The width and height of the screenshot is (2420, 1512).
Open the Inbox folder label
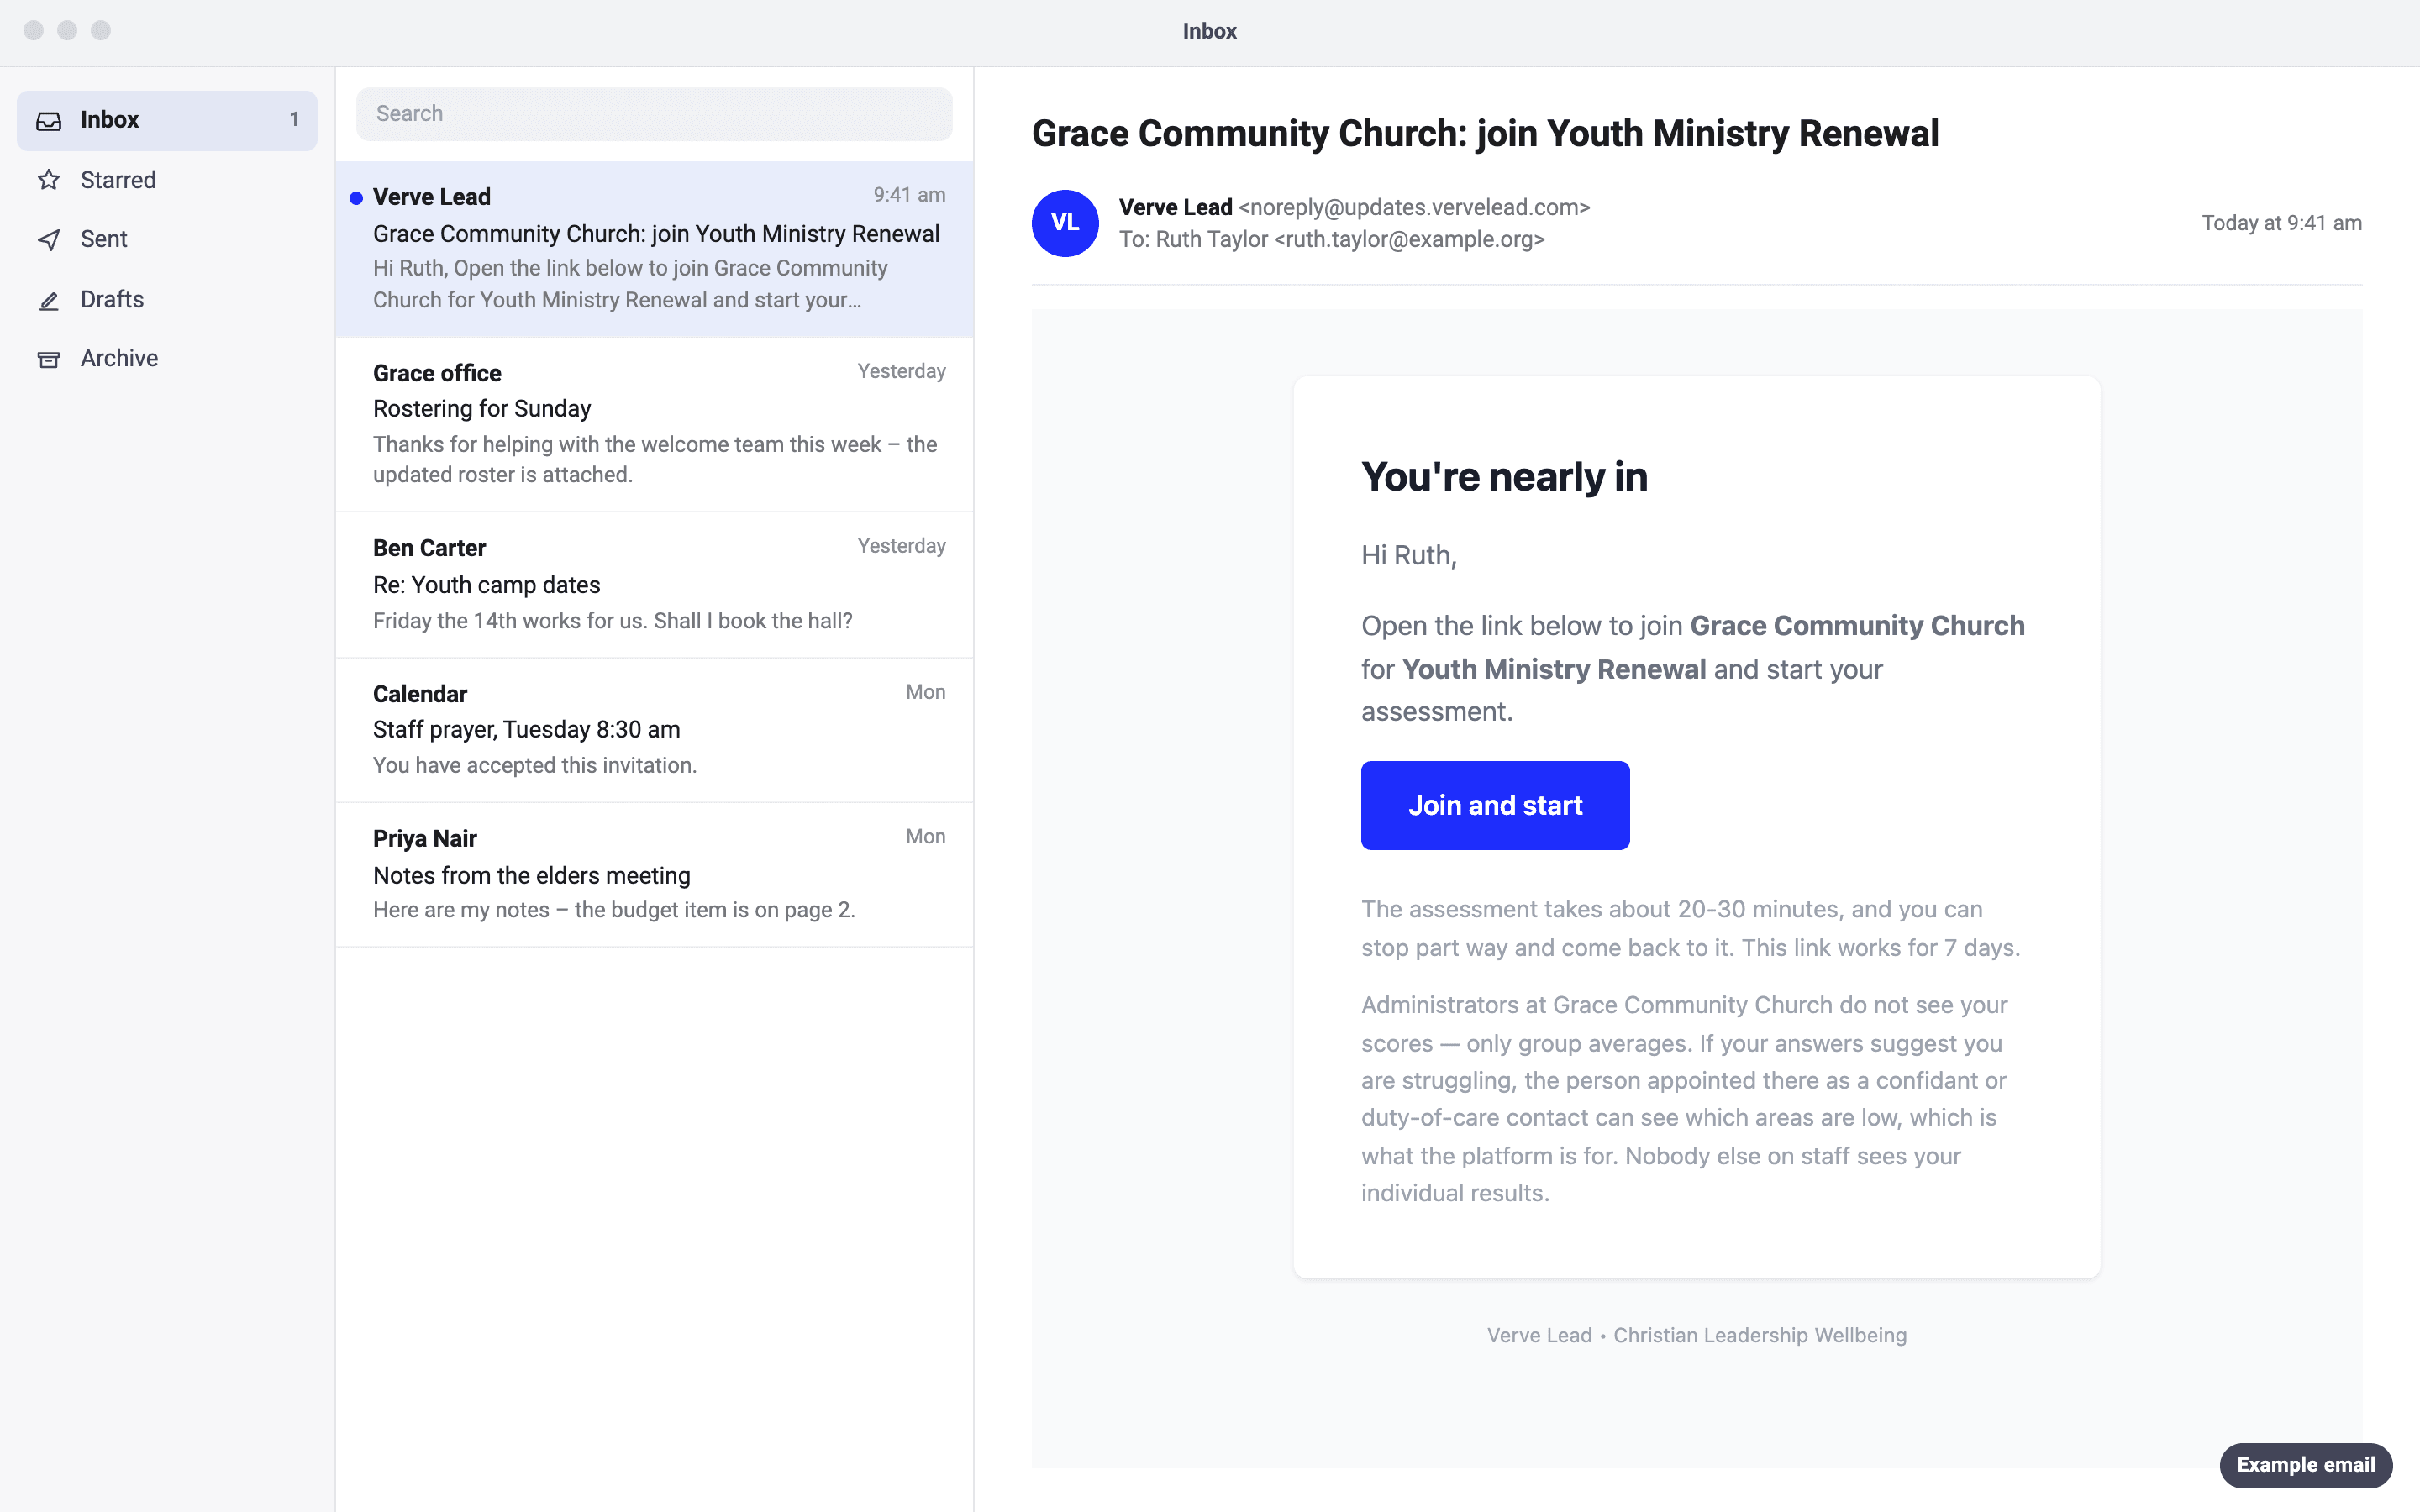coord(110,120)
